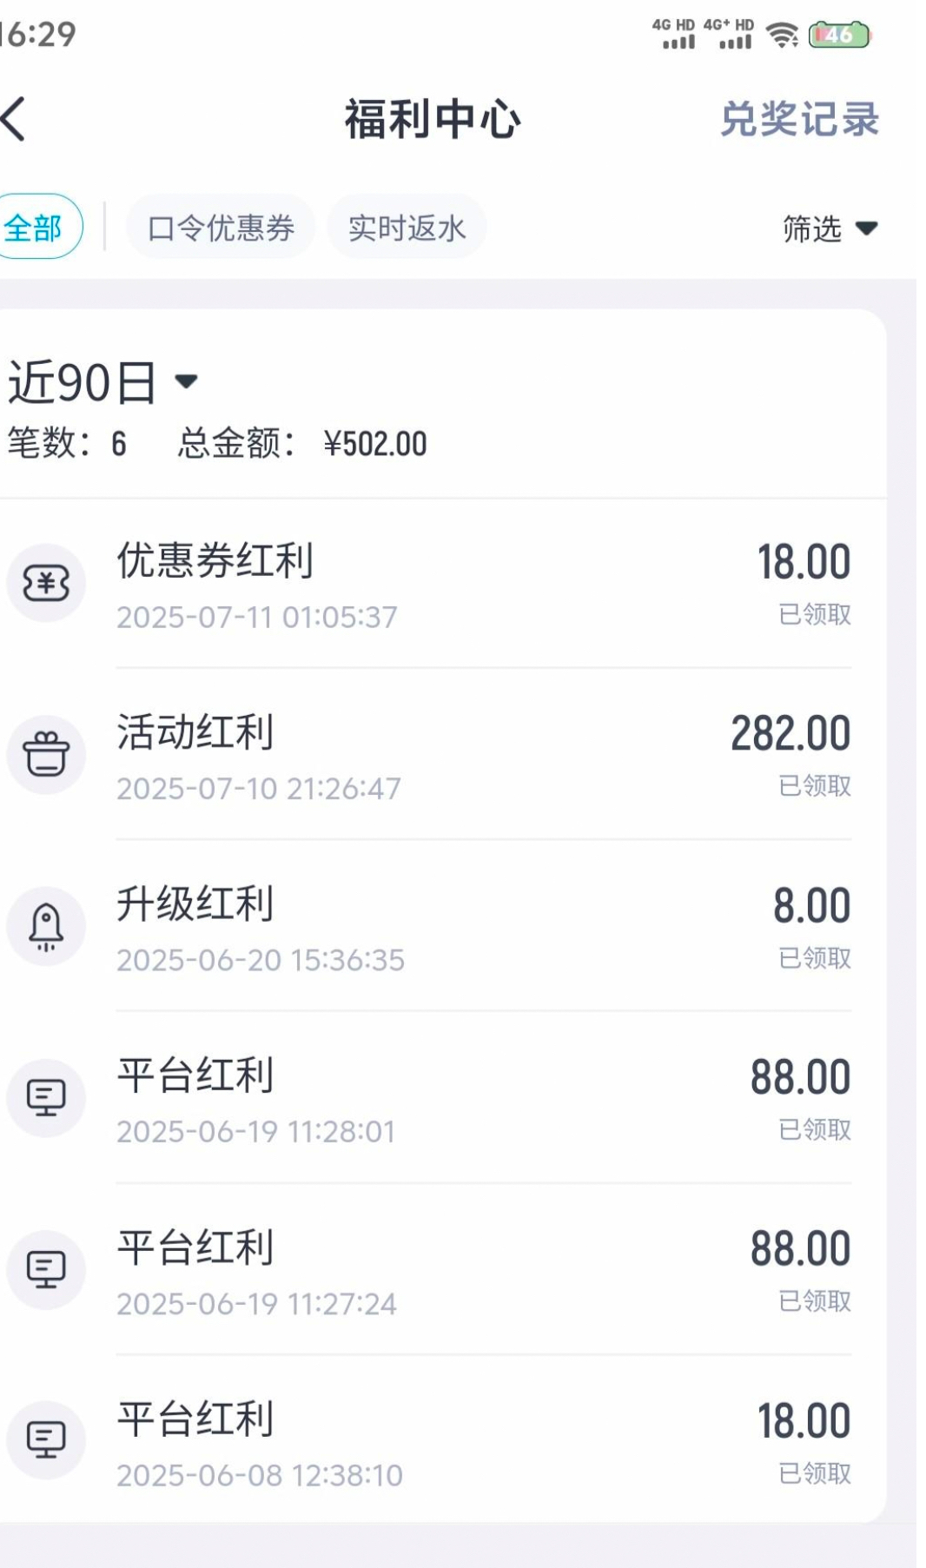The image size is (926, 1568).
Task: Tap platform bonus icon dated 2025-06-08
Action: tap(46, 1440)
